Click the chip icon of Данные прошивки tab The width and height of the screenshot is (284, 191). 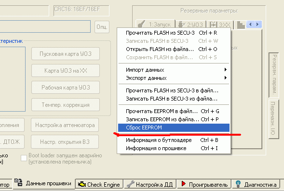[x=18, y=182]
